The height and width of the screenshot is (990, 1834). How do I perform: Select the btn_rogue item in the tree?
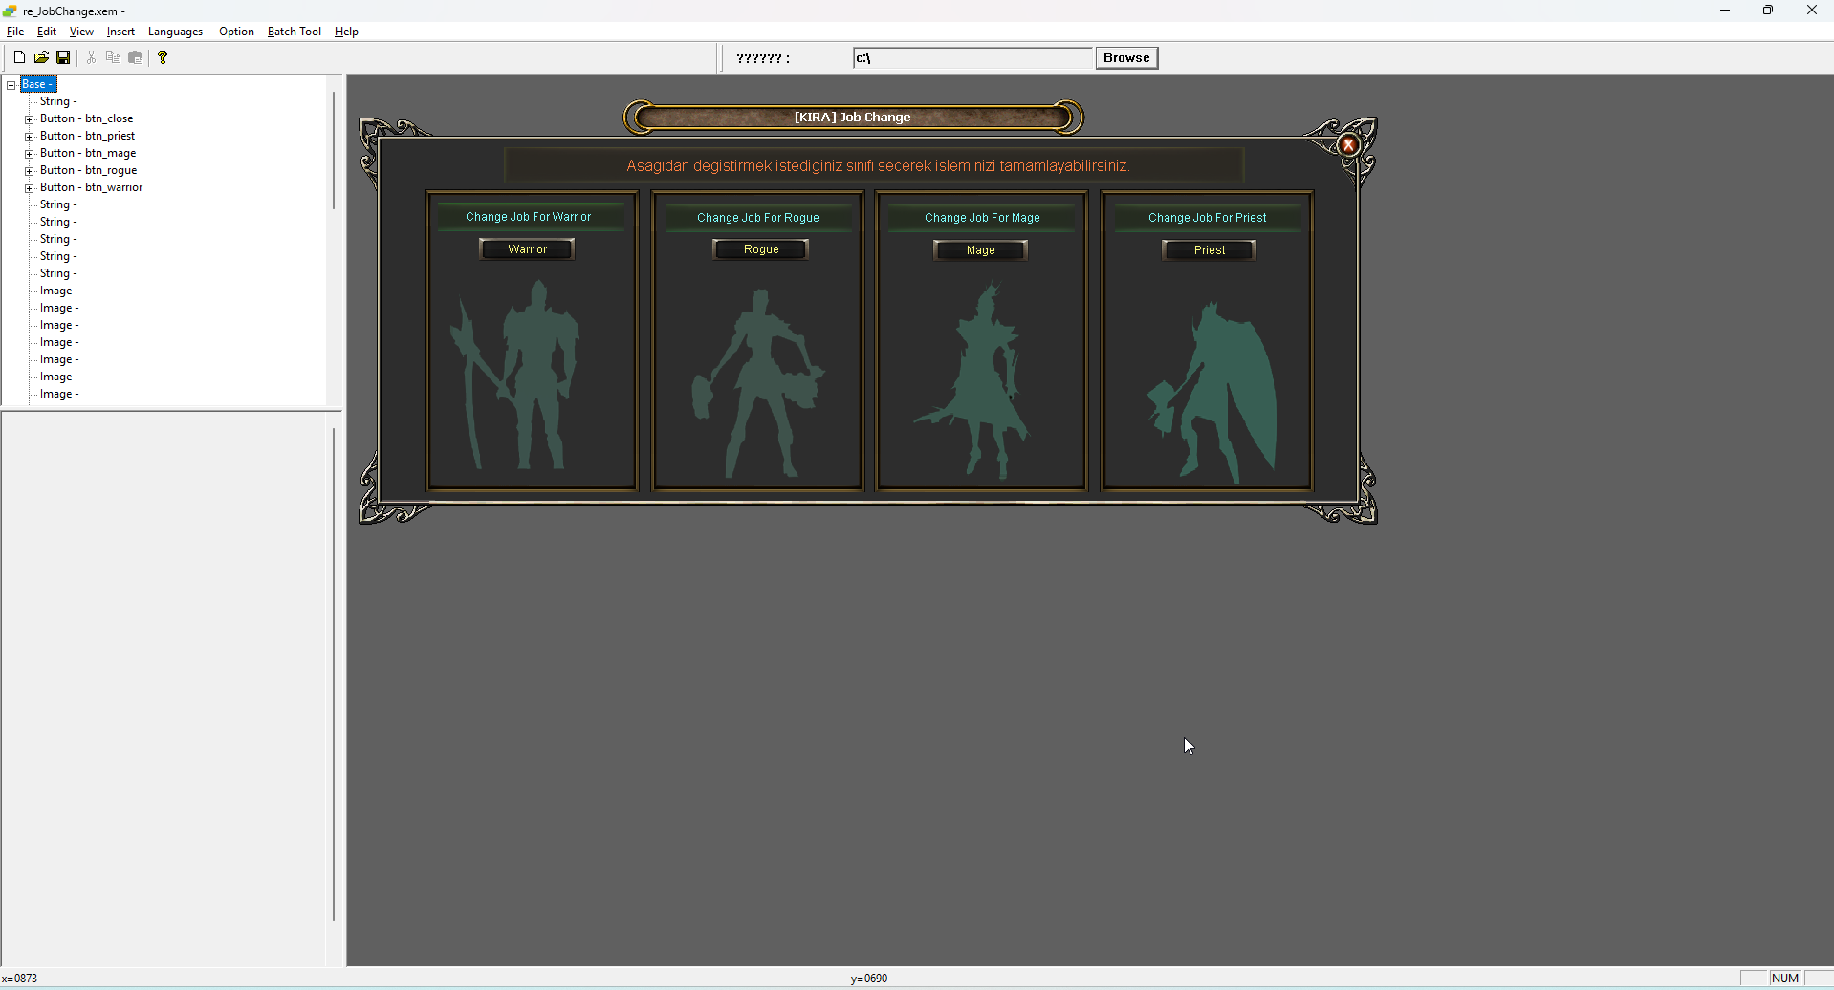coord(89,171)
